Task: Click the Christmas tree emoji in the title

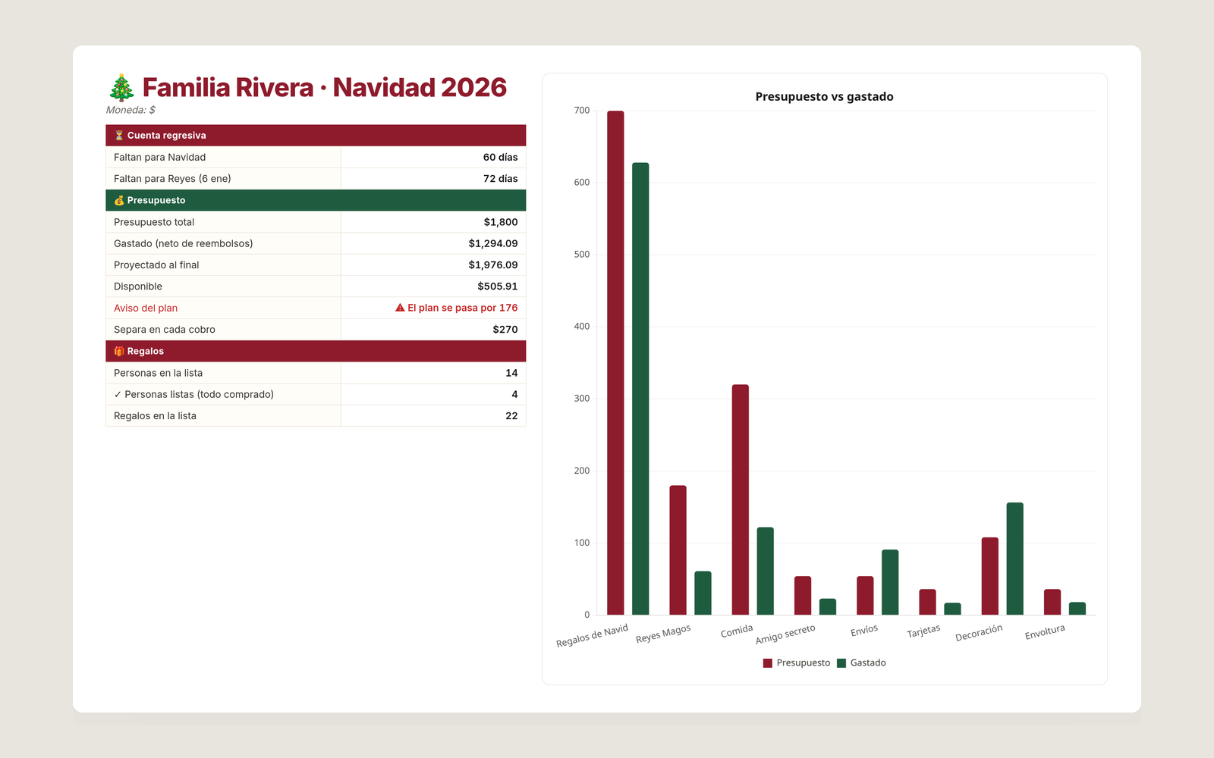Action: 121,88
